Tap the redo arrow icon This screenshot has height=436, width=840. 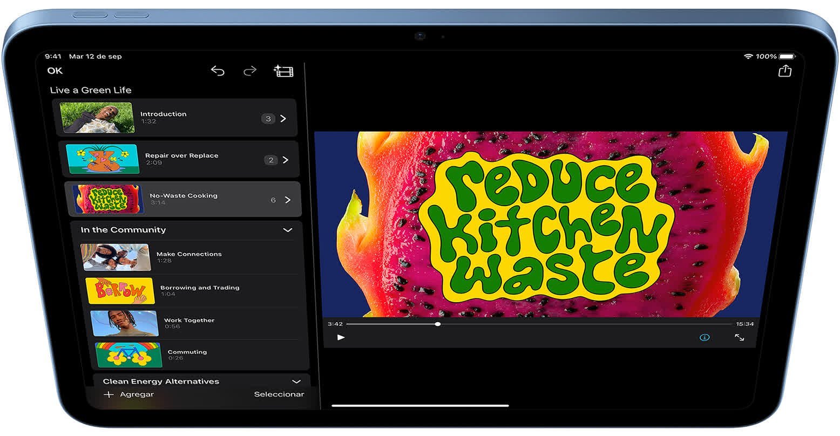(x=250, y=71)
